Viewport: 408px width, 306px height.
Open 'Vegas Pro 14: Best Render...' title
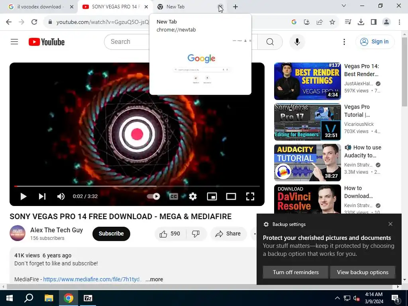click(361, 70)
